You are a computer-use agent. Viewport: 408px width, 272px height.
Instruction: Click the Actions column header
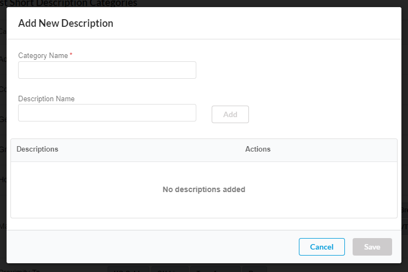coord(258,149)
